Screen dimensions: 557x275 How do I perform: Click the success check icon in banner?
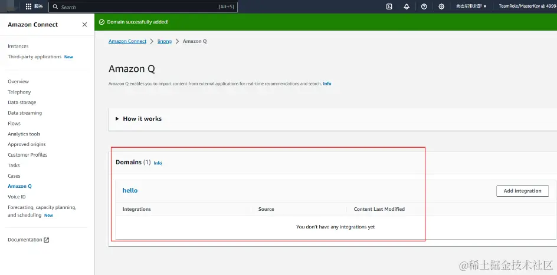pyautogui.click(x=101, y=22)
